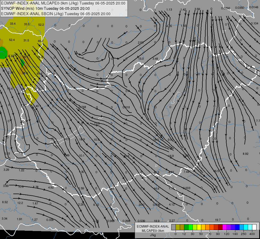The height and width of the screenshot is (239, 260).
Task: Click the legend tick label 160
Action: [x=235, y=234]
